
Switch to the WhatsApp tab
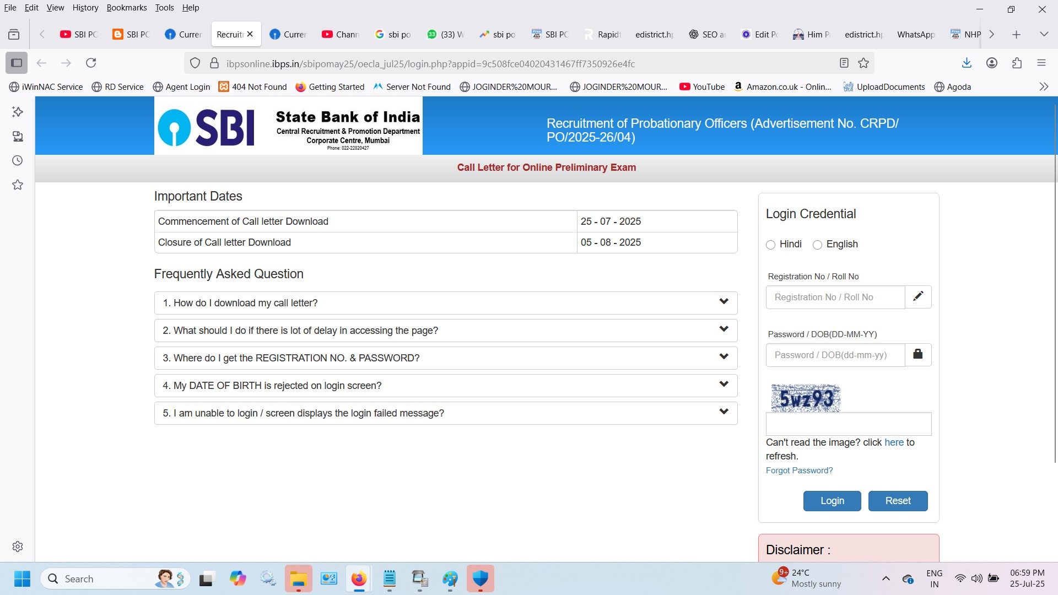click(915, 34)
